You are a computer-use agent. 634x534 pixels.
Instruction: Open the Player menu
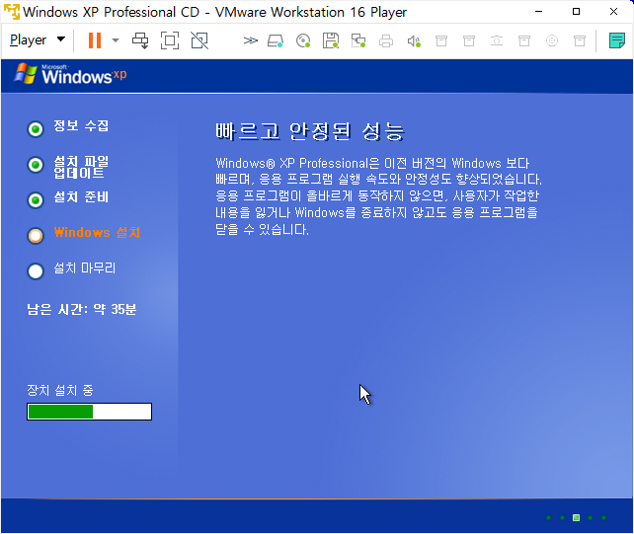(28, 40)
